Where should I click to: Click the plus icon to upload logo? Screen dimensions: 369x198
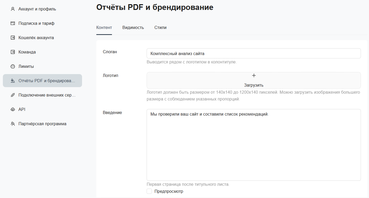pos(254,76)
